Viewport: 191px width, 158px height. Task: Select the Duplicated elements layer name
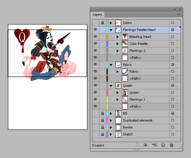pyautogui.click(x=138, y=120)
